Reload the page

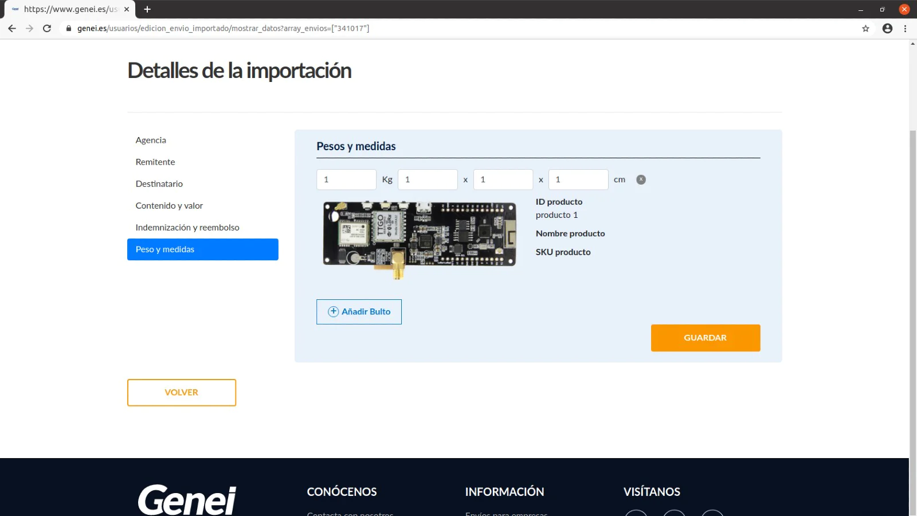pyautogui.click(x=47, y=28)
